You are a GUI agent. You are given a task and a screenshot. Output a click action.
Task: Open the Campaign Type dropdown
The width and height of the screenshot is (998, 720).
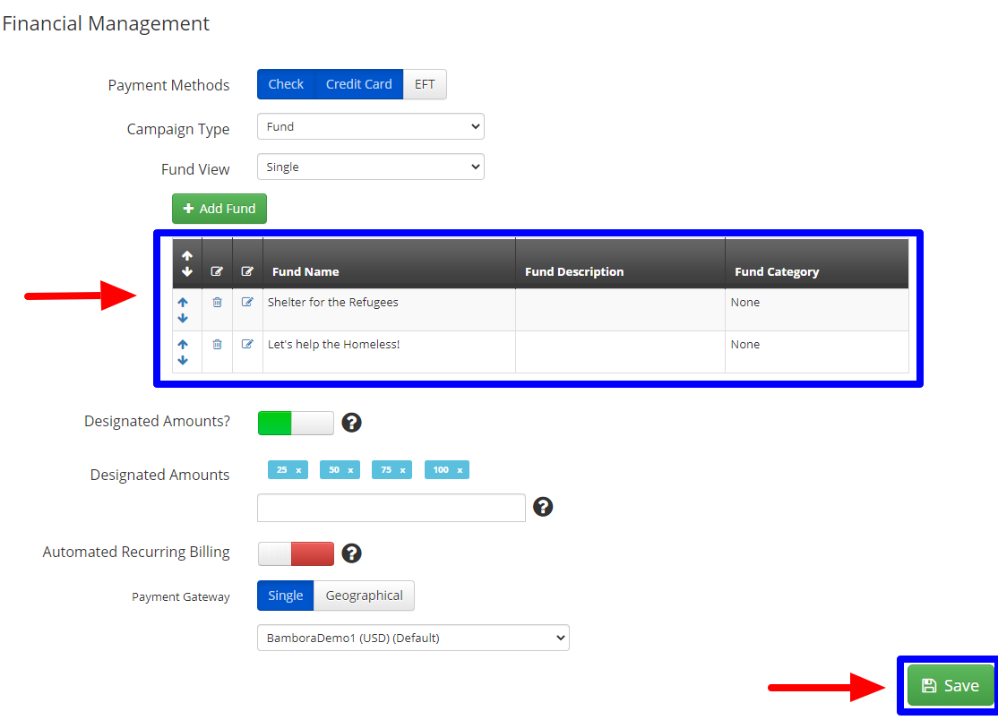tap(370, 126)
